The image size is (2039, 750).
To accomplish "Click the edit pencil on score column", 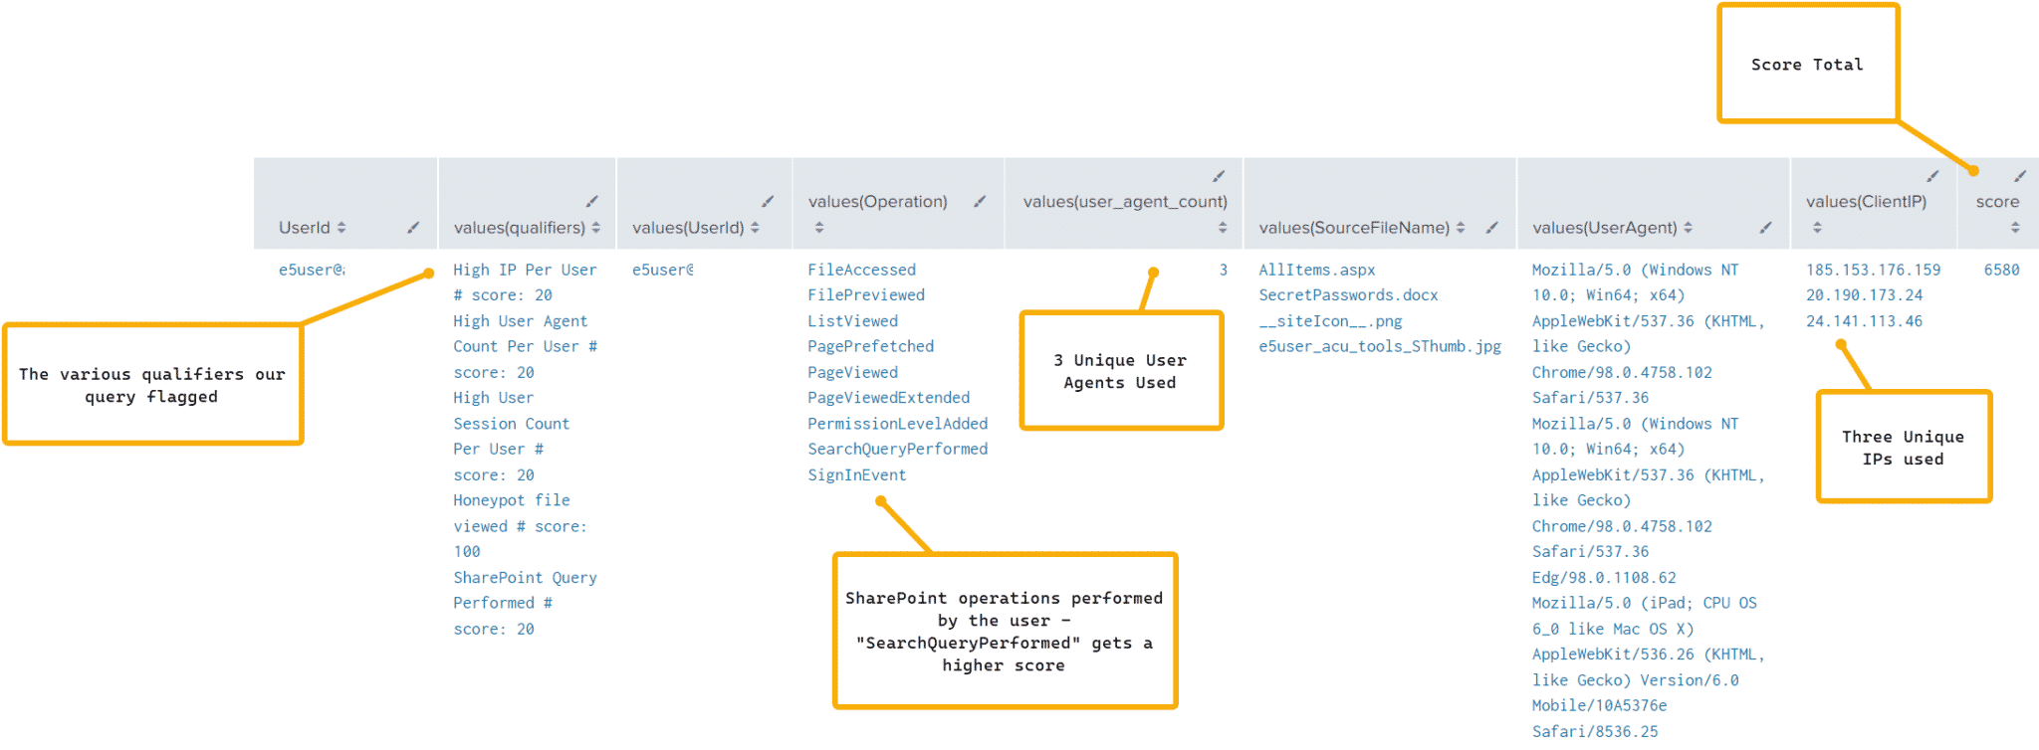I will coord(2020,175).
